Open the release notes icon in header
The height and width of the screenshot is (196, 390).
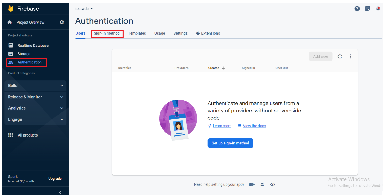[x=368, y=9]
